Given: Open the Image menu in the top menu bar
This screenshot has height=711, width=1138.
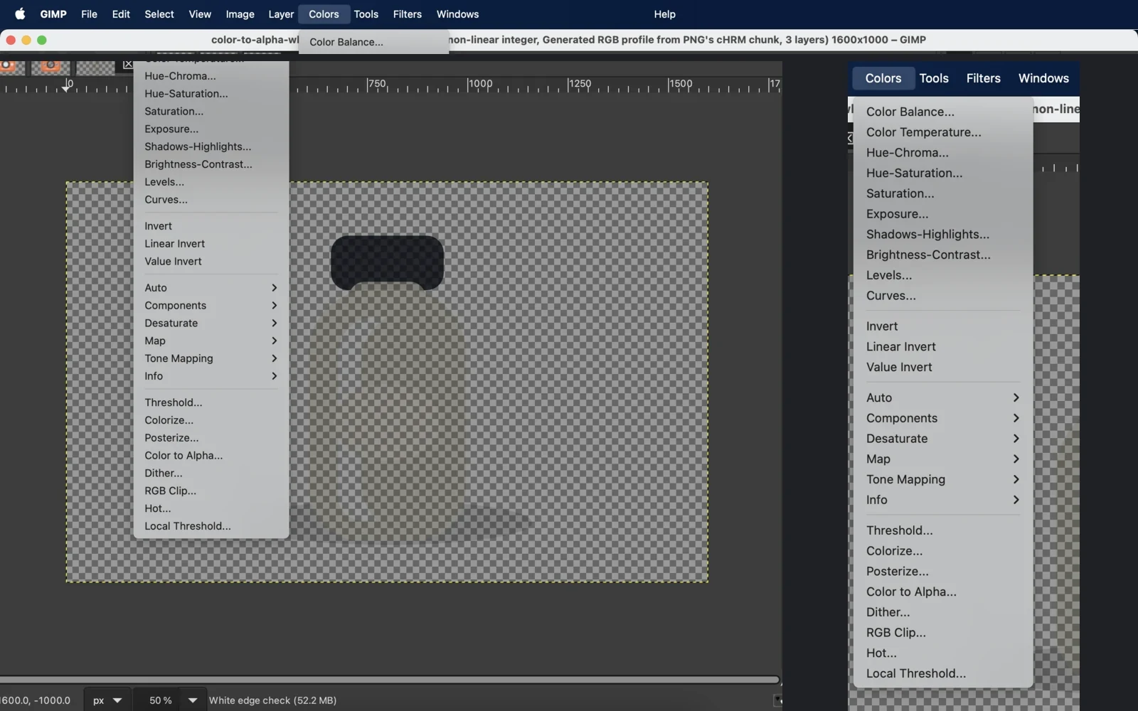Looking at the screenshot, I should pyautogui.click(x=240, y=14).
